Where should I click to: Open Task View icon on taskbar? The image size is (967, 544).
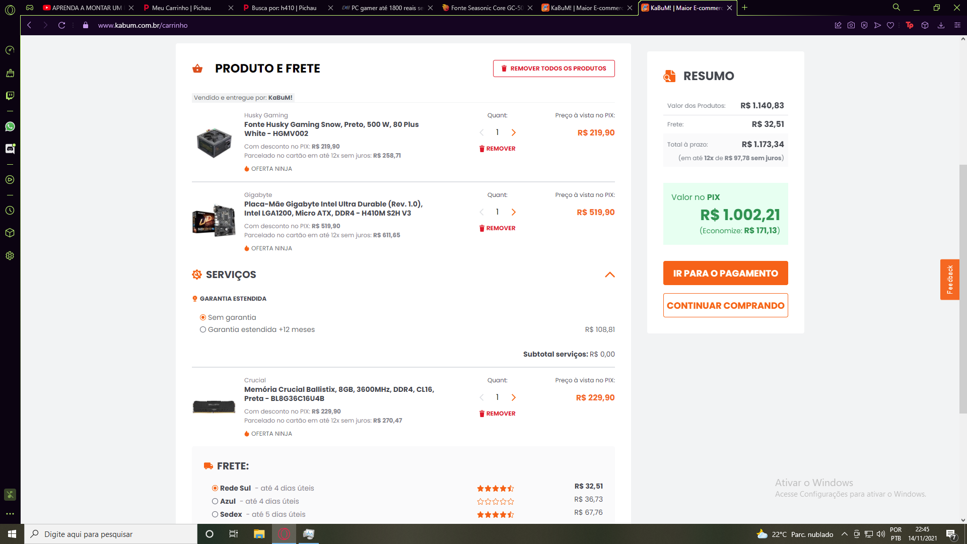coord(234,534)
